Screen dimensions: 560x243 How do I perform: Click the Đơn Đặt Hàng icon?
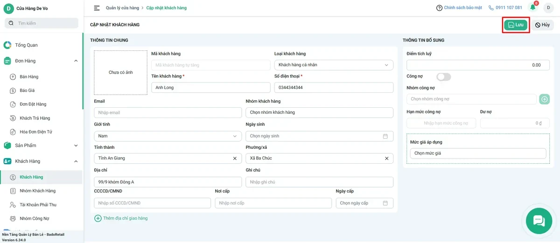coord(13,104)
